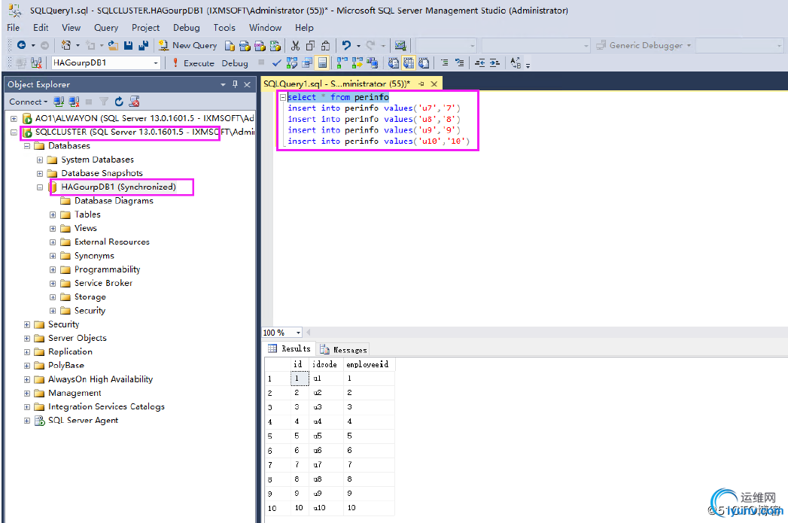The height and width of the screenshot is (523, 788).
Task: Click Disconnect server icon in Object Explorer
Action: (x=74, y=102)
